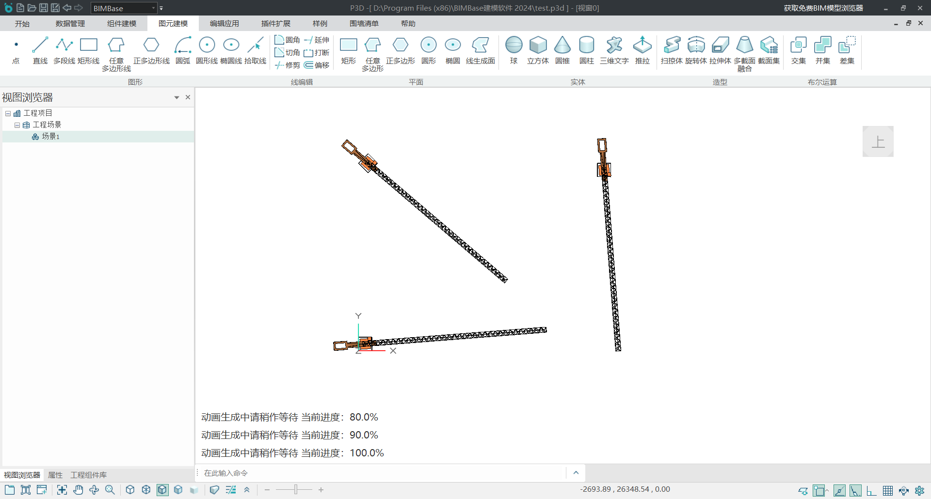Choose the 矩形线 rectangle outline tool
Image resolution: width=931 pixels, height=499 pixels.
[88, 50]
